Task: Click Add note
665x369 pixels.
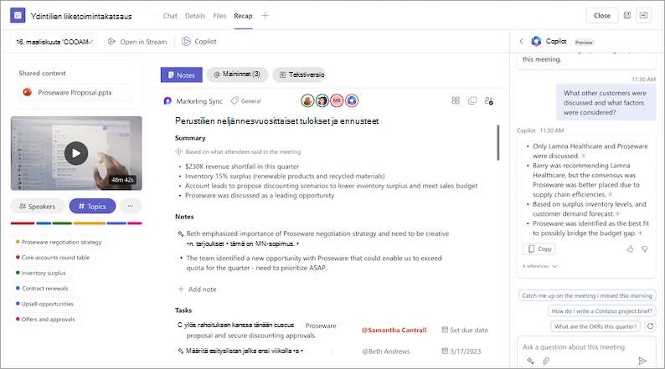Action: (197, 289)
